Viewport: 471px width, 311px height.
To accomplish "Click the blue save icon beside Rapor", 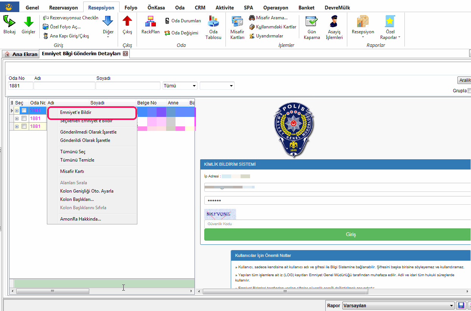I will (461, 305).
